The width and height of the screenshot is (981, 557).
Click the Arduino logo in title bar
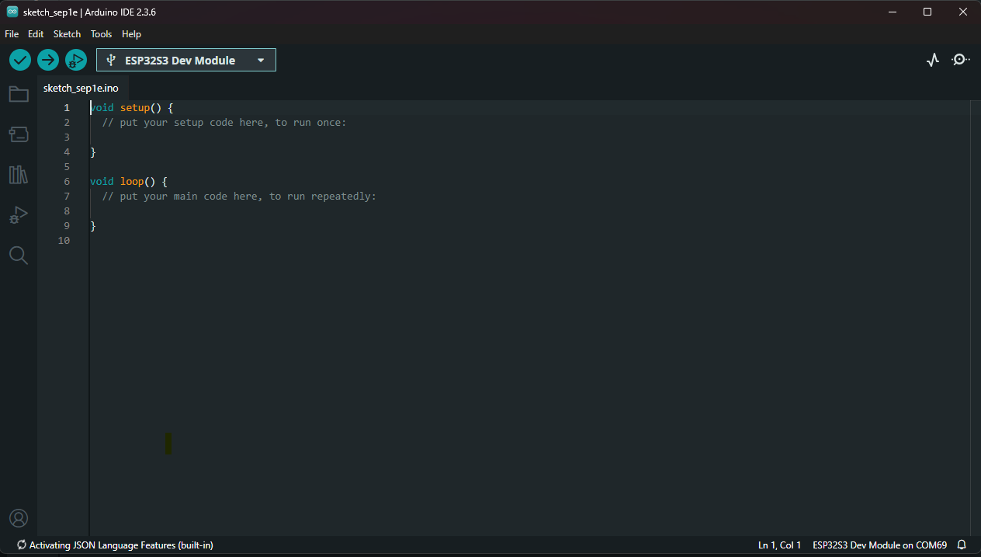pyautogui.click(x=12, y=12)
